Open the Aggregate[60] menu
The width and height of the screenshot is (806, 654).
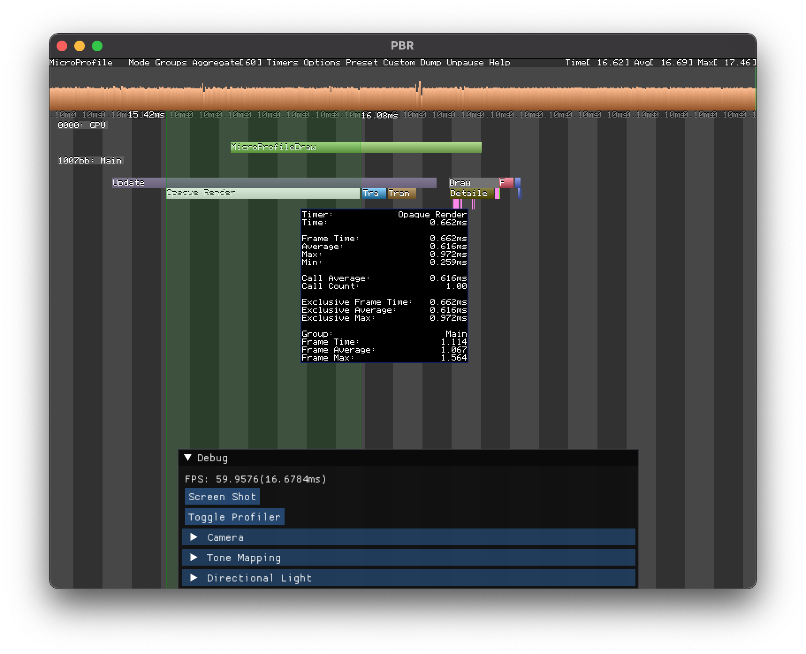click(x=227, y=62)
